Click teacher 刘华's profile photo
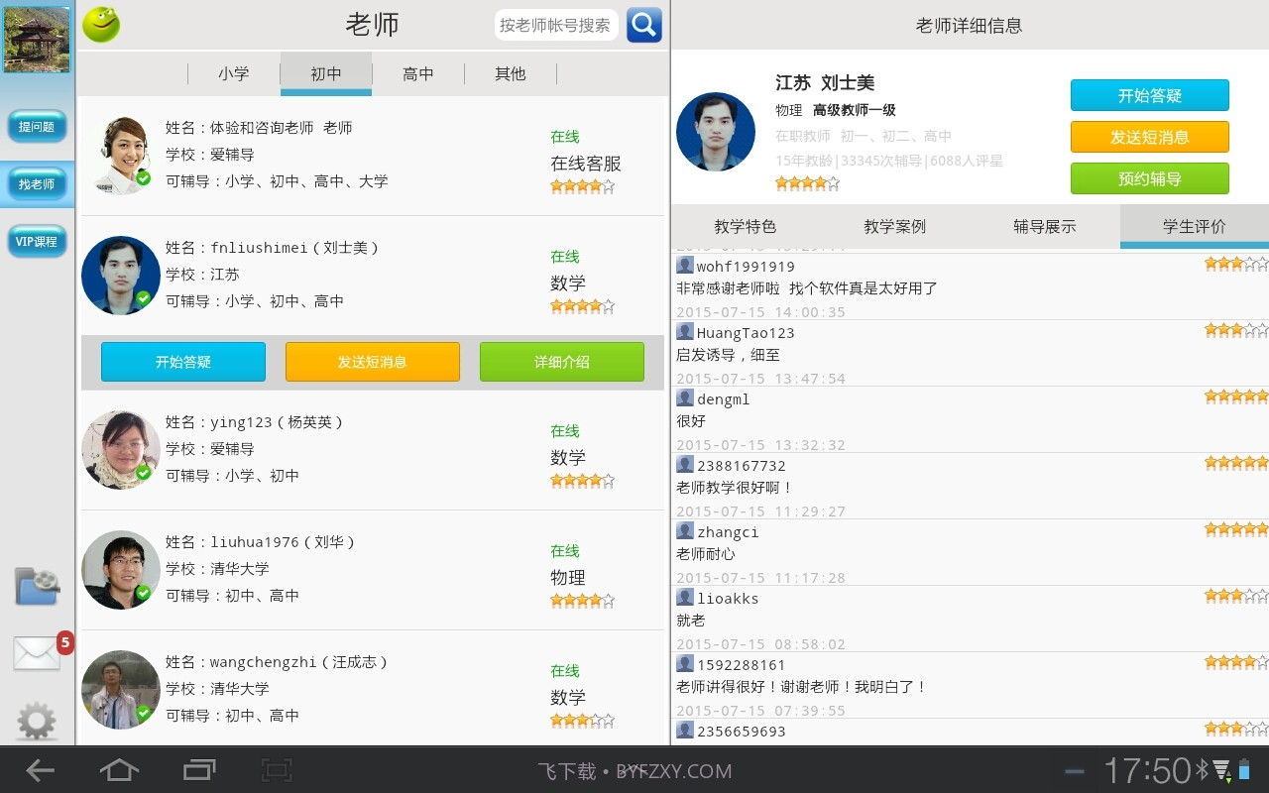The width and height of the screenshot is (1269, 793). tap(120, 570)
